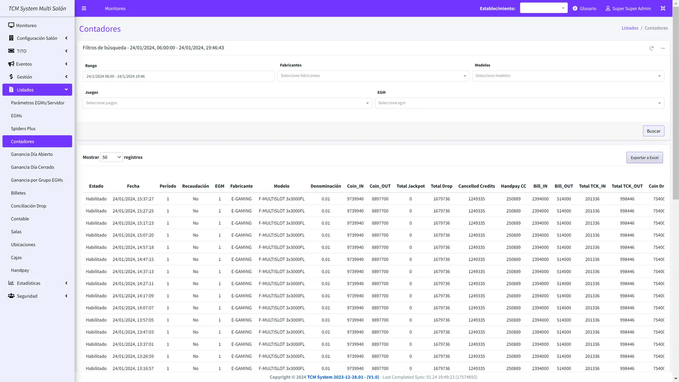Open the Fabricantes select dropdown
679x382 pixels.
(x=373, y=76)
